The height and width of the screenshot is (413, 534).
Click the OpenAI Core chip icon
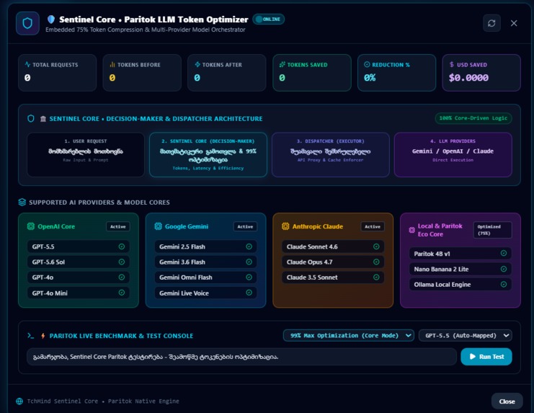click(x=31, y=226)
